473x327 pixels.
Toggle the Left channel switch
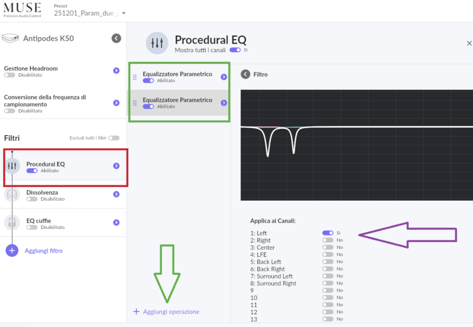pyautogui.click(x=328, y=233)
